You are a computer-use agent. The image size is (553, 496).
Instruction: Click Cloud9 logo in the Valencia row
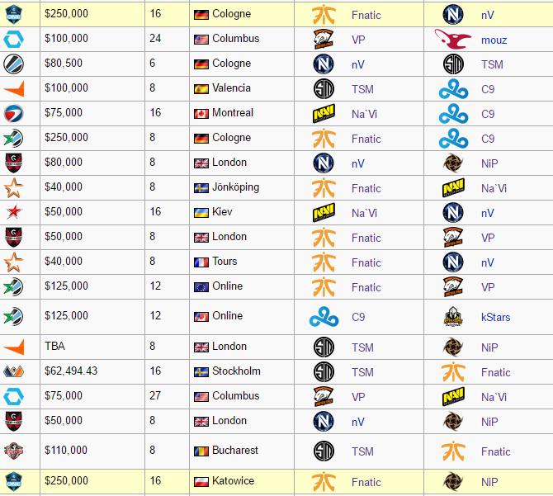click(x=454, y=89)
